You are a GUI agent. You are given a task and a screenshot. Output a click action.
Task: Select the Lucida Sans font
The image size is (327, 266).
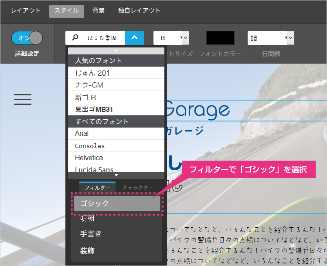(116, 168)
